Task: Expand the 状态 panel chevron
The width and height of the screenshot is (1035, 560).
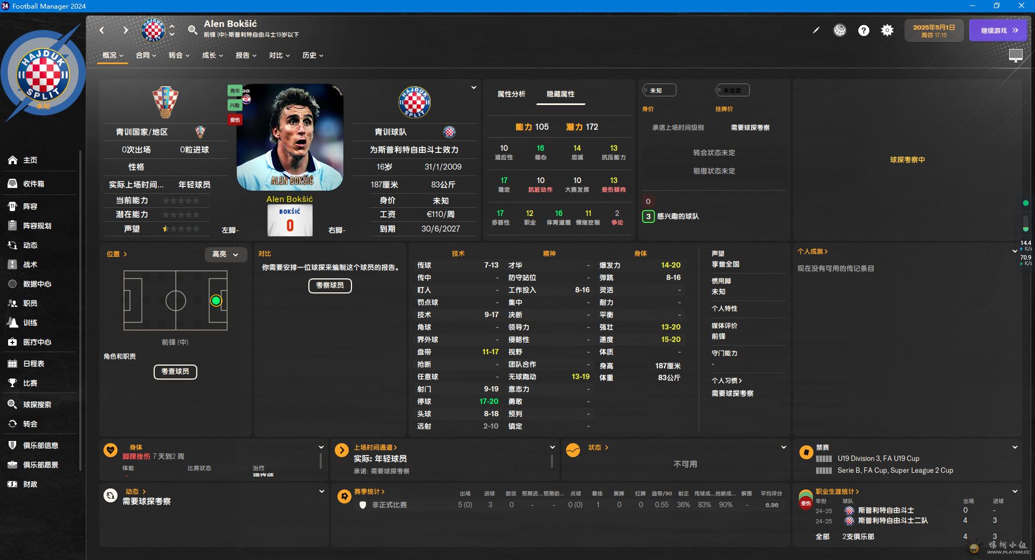Action: 784,447
